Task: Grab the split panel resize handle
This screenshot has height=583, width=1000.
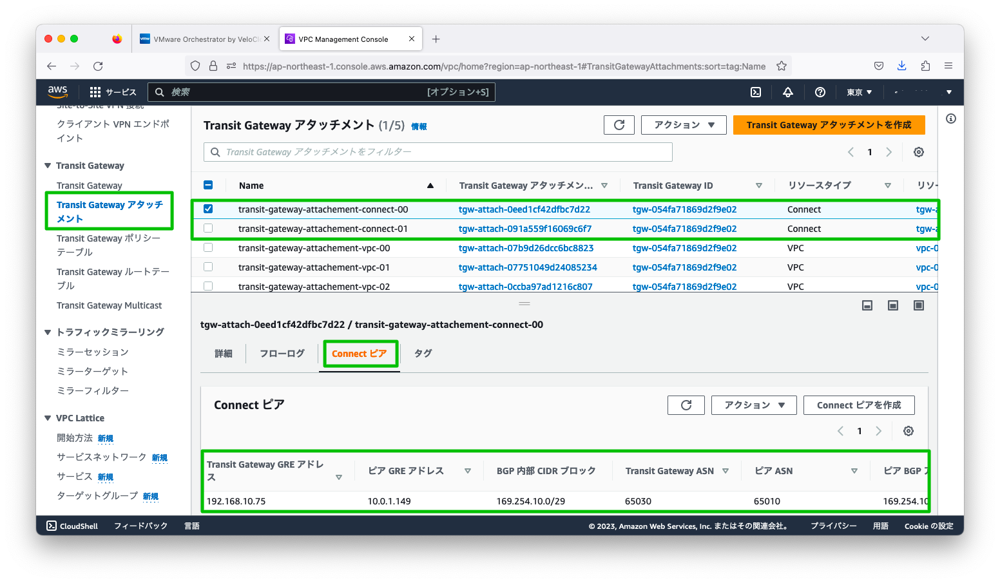Action: (524, 303)
